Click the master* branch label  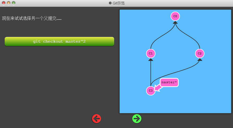tap(169, 82)
